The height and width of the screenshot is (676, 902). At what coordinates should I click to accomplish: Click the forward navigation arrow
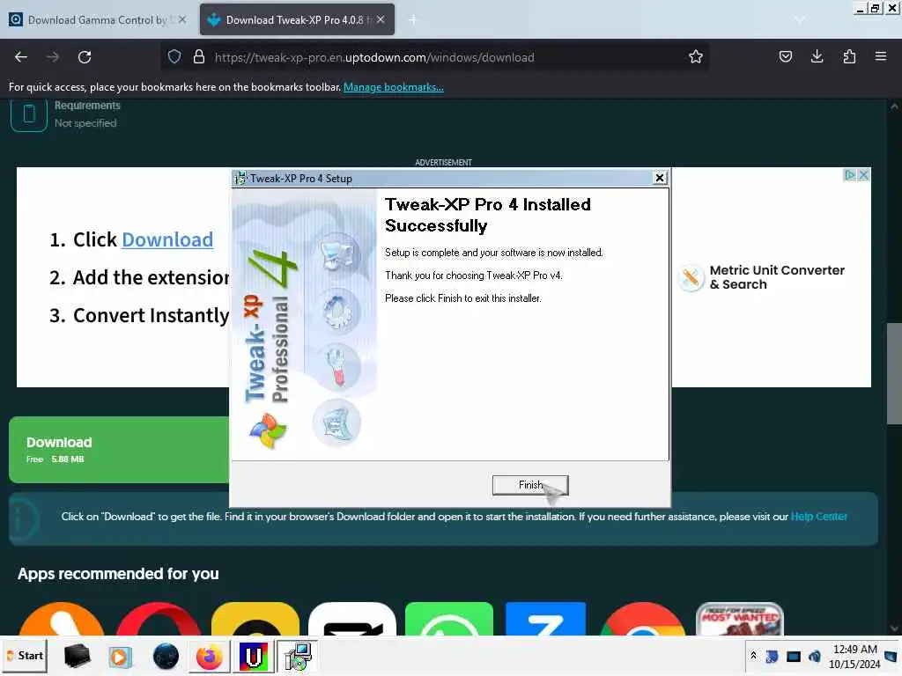coord(53,57)
